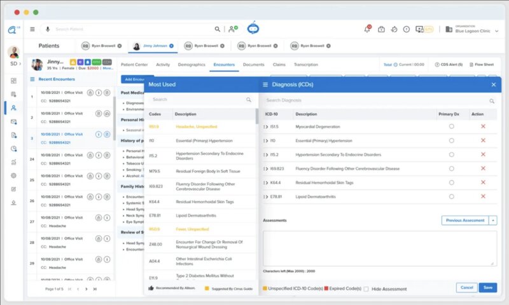Expand the I69.823 diagnosis row
This screenshot has width=509, height=305.
coord(265,169)
